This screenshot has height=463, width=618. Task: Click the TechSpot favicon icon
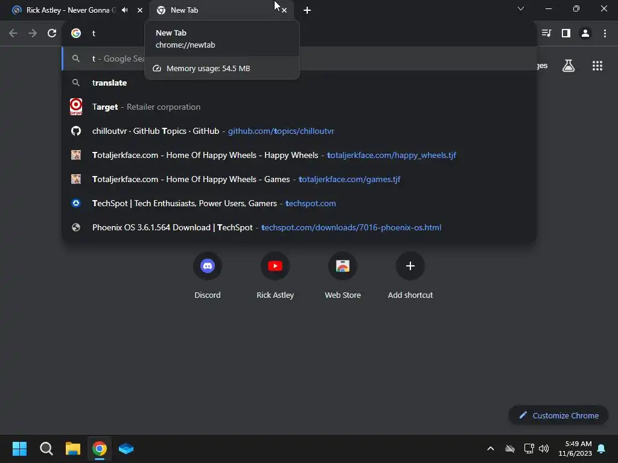pyautogui.click(x=76, y=203)
